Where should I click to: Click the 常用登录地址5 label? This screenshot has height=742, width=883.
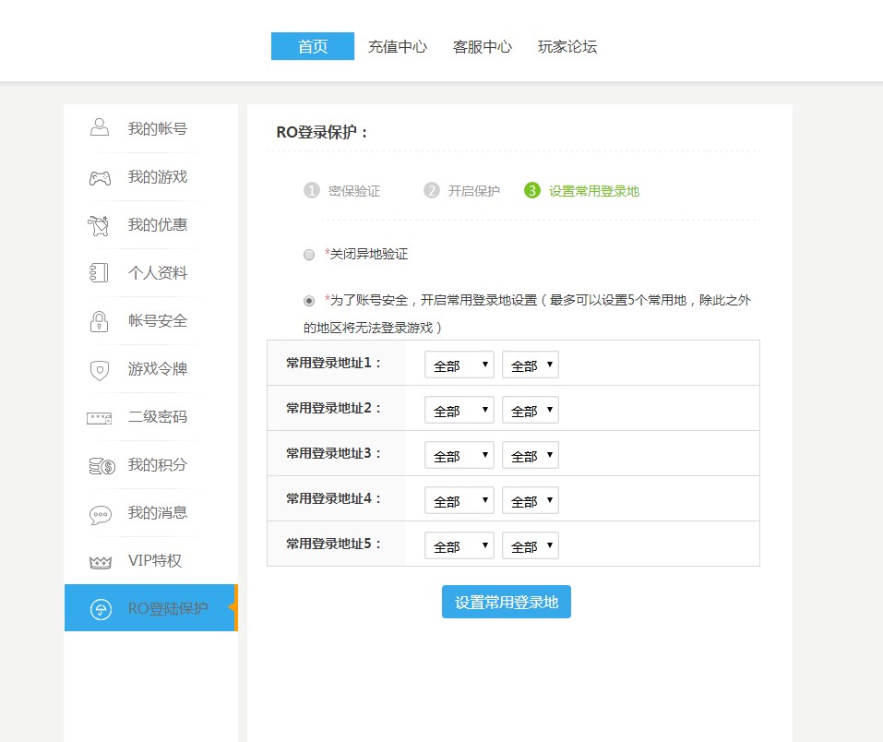tap(333, 544)
